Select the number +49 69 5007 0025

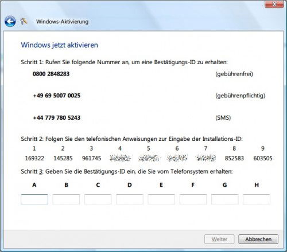[57, 96]
